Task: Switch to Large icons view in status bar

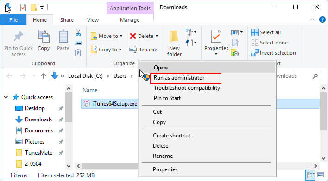Action: [321, 175]
